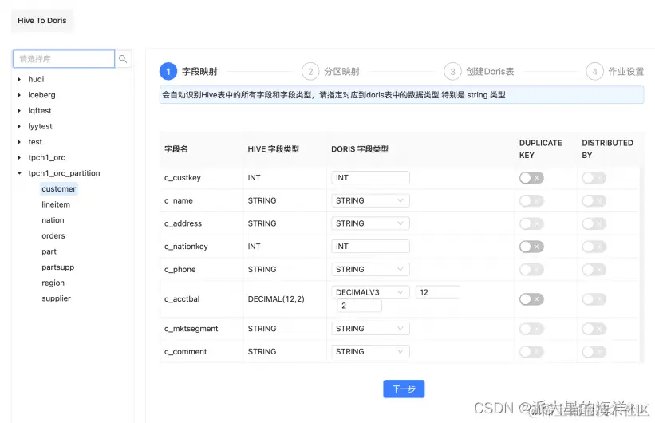Open DECIMALV3 type dropdown for c_acctbal
The width and height of the screenshot is (655, 423).
(x=370, y=292)
